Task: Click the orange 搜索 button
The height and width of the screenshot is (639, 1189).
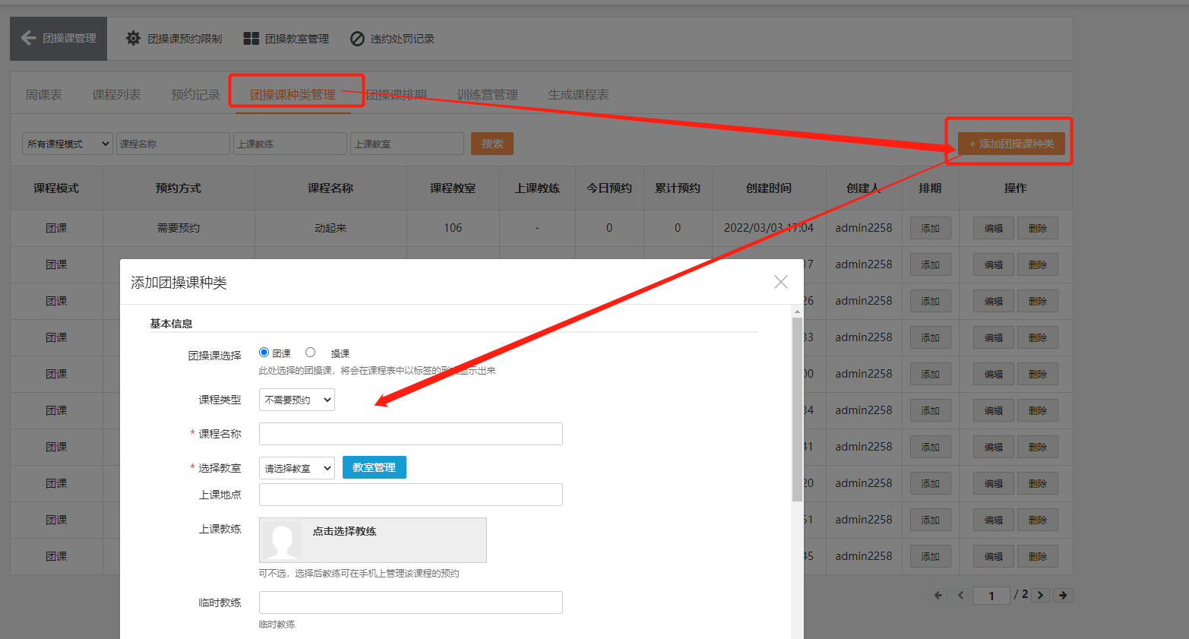Action: (x=492, y=144)
